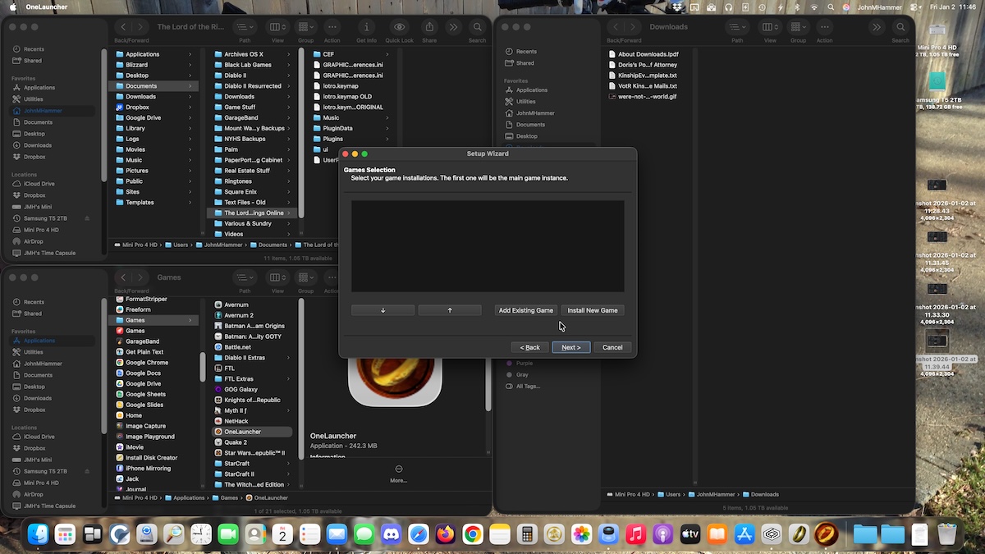
Task: Open FaceTime from the Dock
Action: point(228,534)
